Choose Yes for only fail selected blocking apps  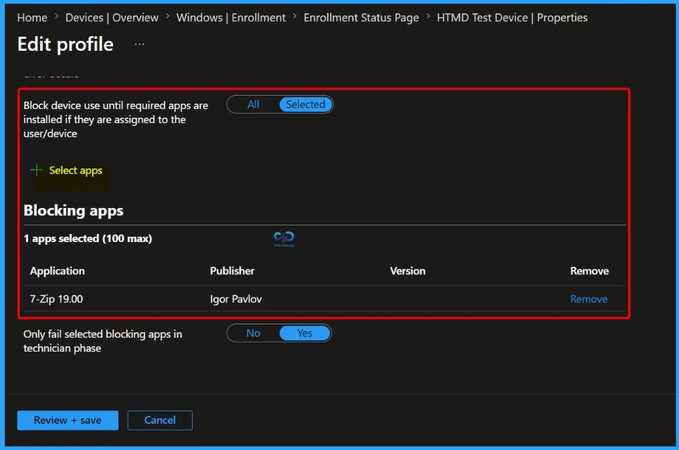click(304, 333)
